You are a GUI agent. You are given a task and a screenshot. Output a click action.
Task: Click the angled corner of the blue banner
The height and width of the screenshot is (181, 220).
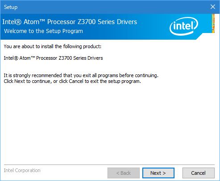pos(200,37)
